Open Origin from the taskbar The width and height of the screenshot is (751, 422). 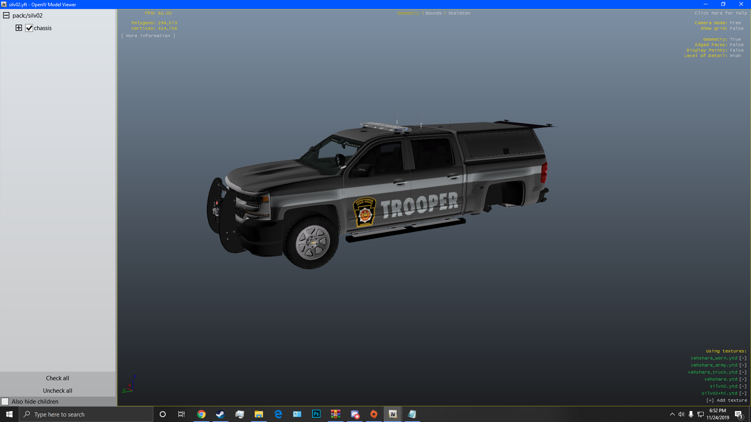[x=374, y=414]
